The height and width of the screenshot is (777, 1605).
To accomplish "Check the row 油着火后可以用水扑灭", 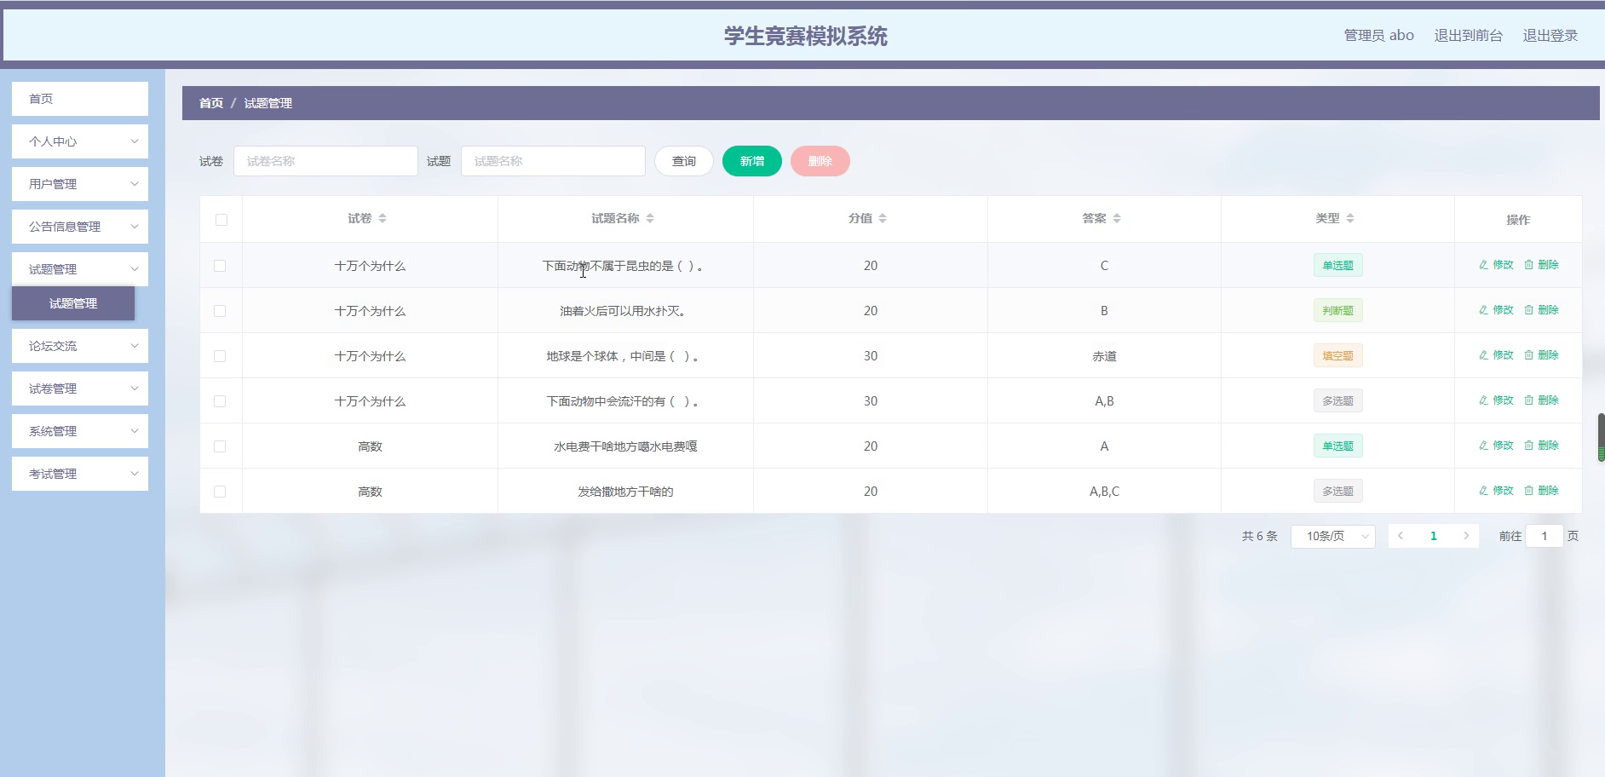I will coord(220,311).
